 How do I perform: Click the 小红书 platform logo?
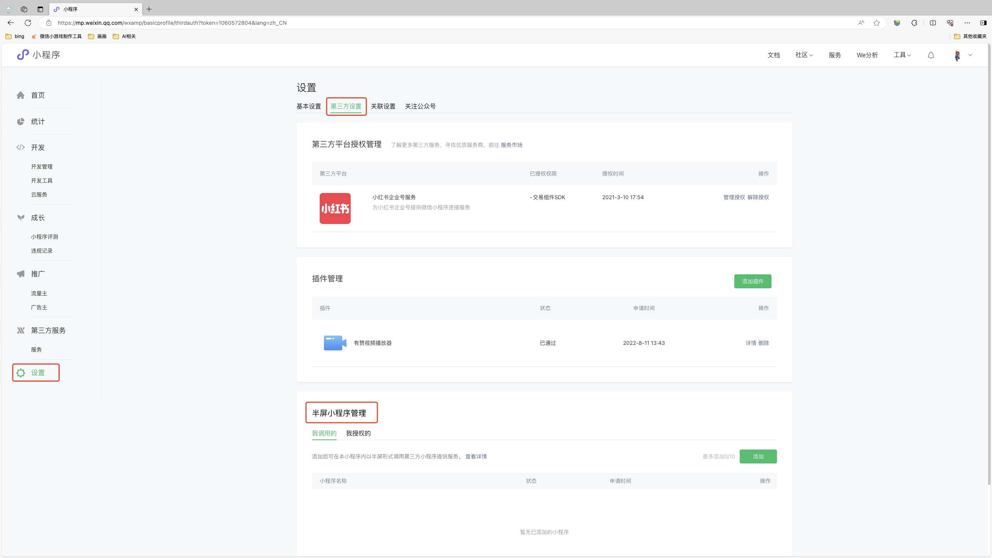(x=335, y=208)
